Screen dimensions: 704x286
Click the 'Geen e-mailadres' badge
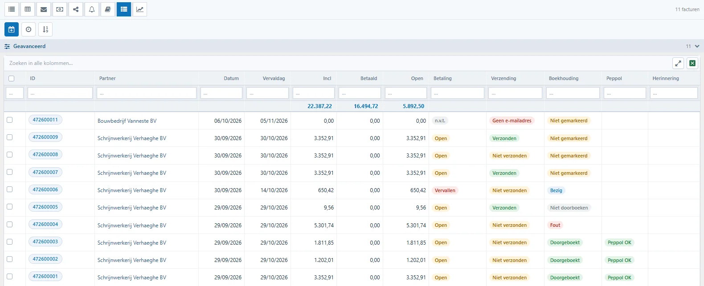tap(512, 121)
